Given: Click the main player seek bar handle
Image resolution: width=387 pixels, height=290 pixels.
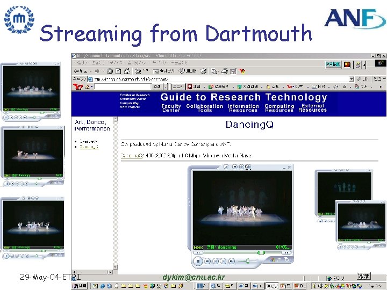Looking at the screenshot, I should pyautogui.click(x=261, y=252).
